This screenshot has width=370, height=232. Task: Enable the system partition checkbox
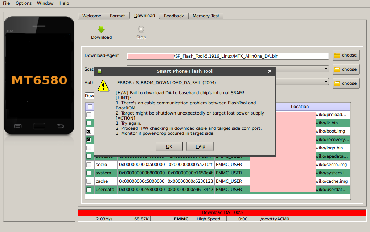89,173
